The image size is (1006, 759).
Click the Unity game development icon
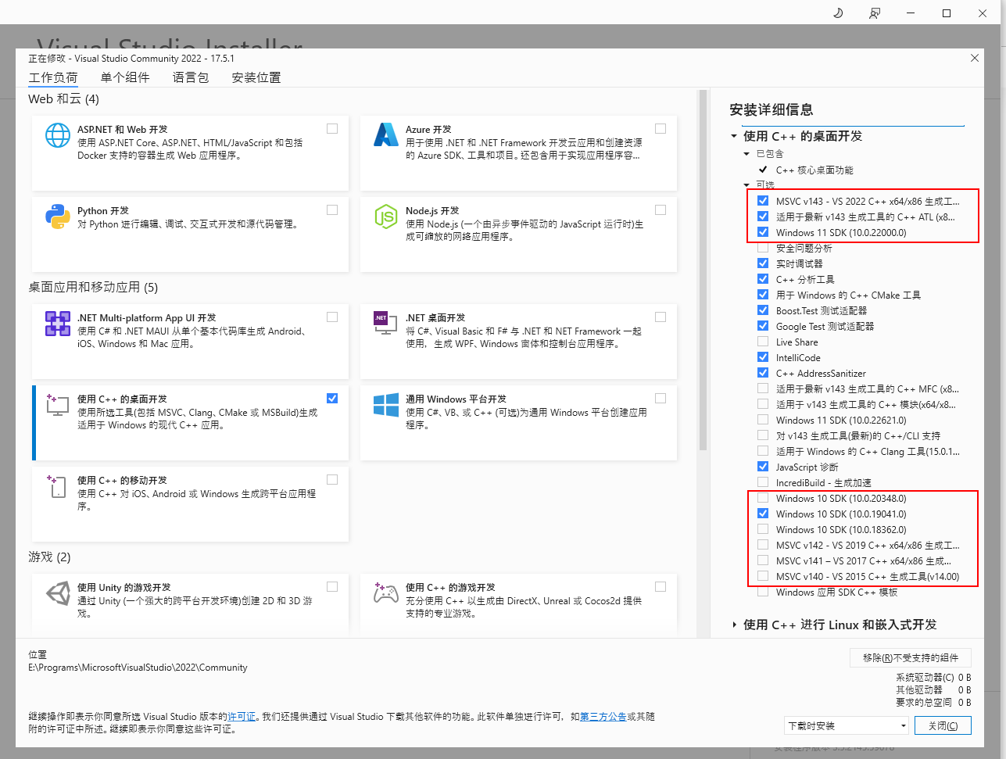coord(58,593)
